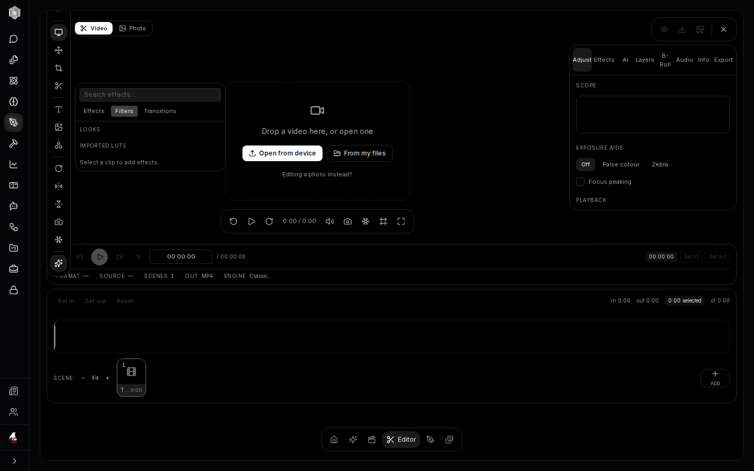Open the Audio tab
Viewport: 754px width, 471px height.
(684, 60)
